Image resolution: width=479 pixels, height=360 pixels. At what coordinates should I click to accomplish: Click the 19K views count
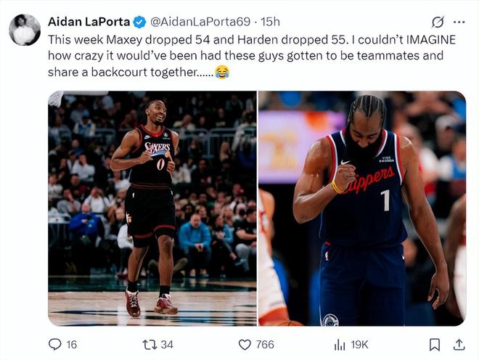pyautogui.click(x=359, y=345)
